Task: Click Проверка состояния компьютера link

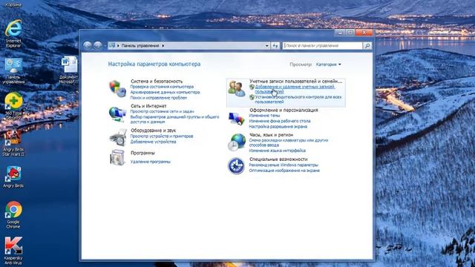Action: (x=162, y=87)
